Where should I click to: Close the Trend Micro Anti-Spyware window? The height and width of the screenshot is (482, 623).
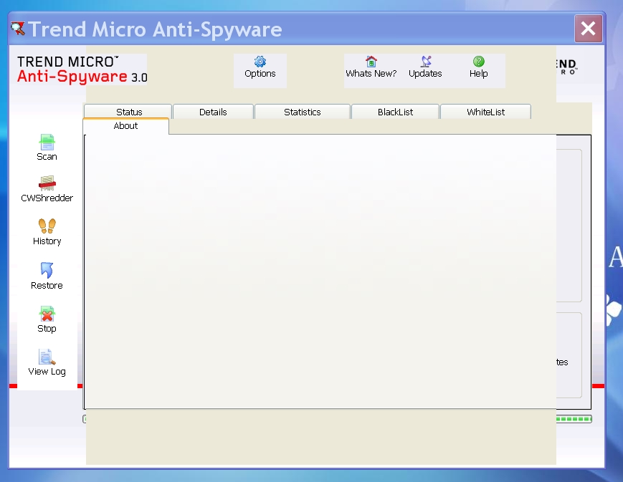[588, 29]
